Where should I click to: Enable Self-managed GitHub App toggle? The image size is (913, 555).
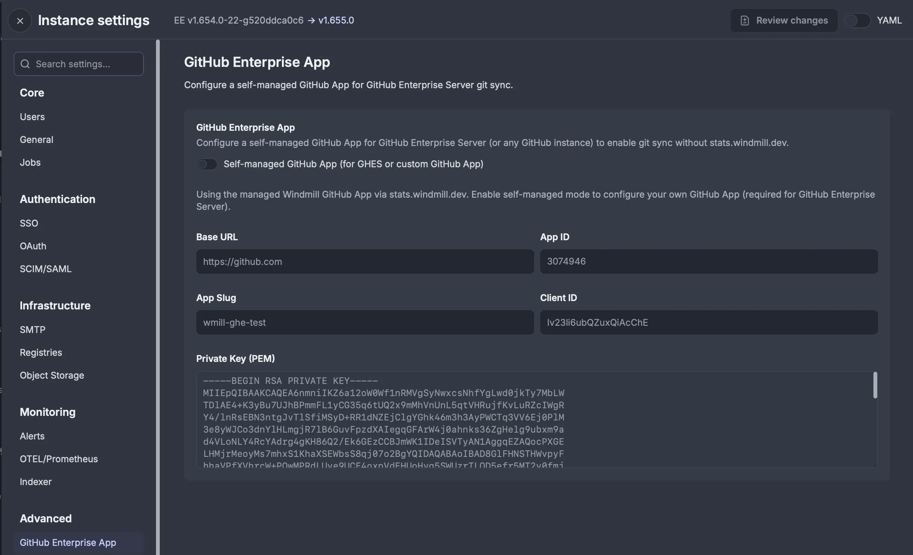tap(207, 164)
